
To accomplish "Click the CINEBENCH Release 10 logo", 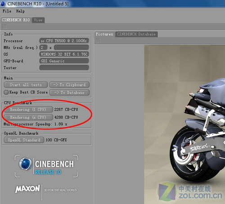I will [x=46, y=166].
